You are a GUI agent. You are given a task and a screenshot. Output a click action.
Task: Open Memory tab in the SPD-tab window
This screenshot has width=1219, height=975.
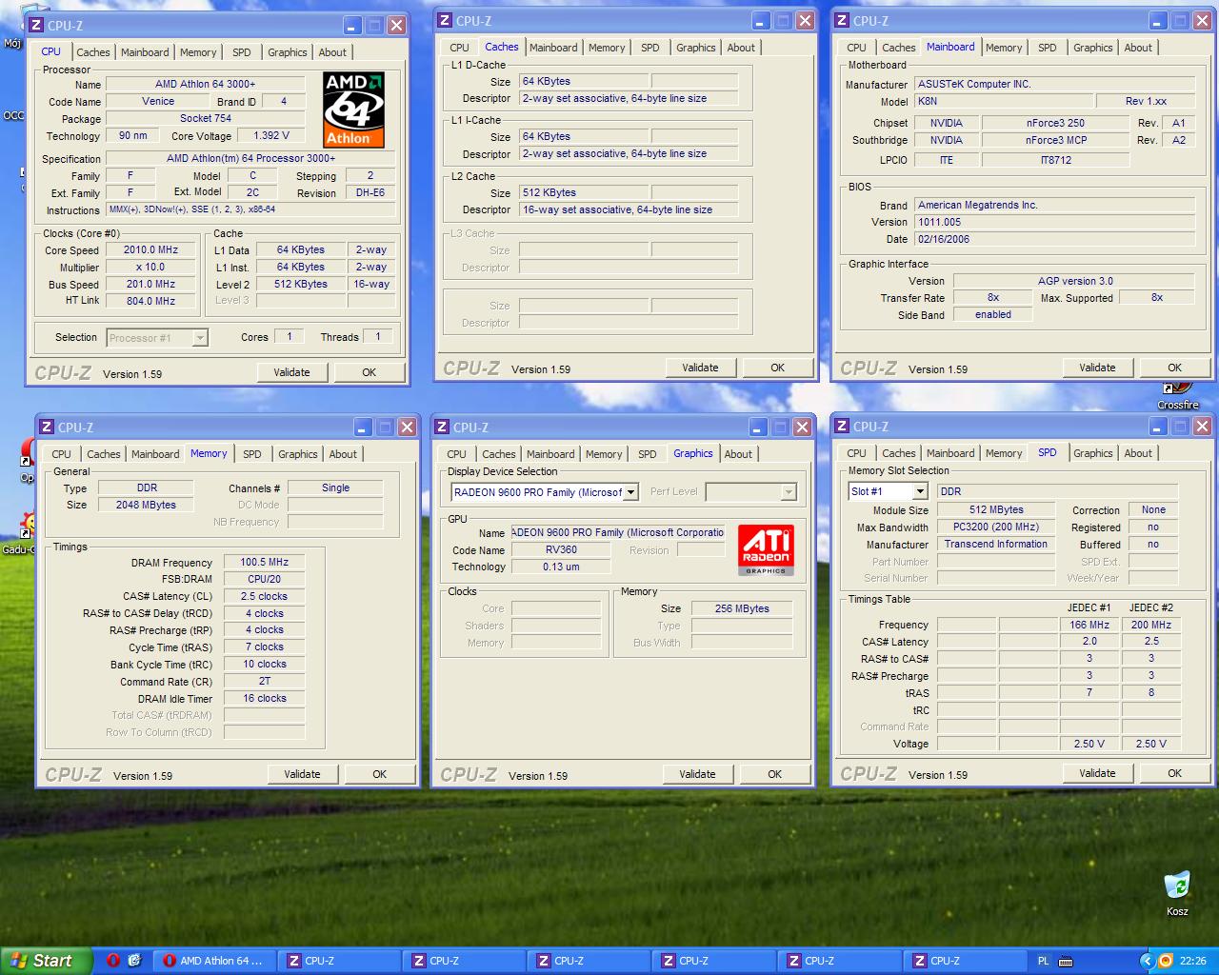(1004, 453)
